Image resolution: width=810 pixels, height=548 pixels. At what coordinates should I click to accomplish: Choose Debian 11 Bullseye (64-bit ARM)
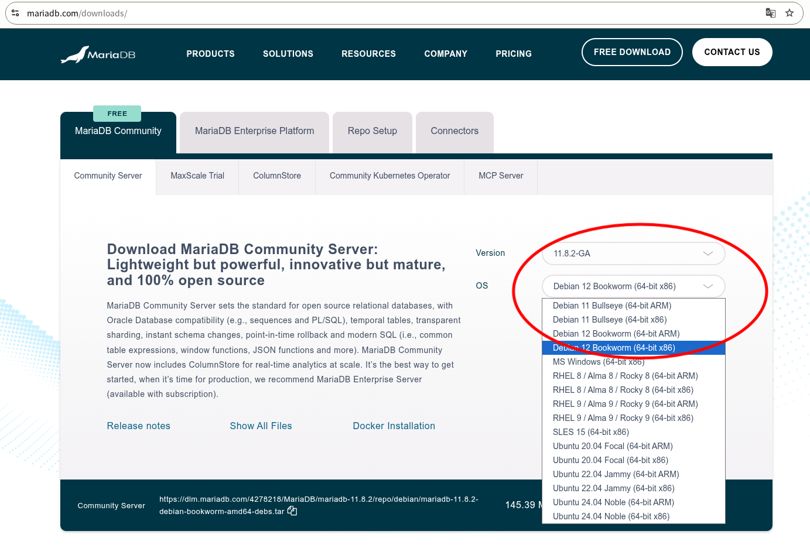(x=634, y=306)
